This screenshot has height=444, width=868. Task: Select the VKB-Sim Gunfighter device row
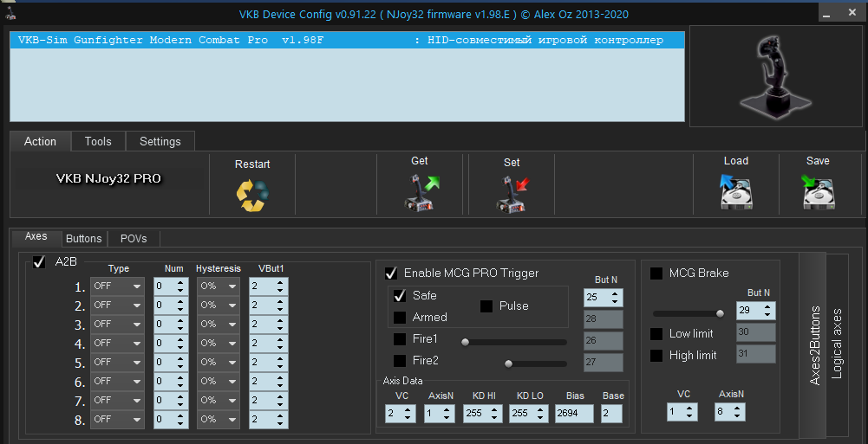tap(347, 41)
